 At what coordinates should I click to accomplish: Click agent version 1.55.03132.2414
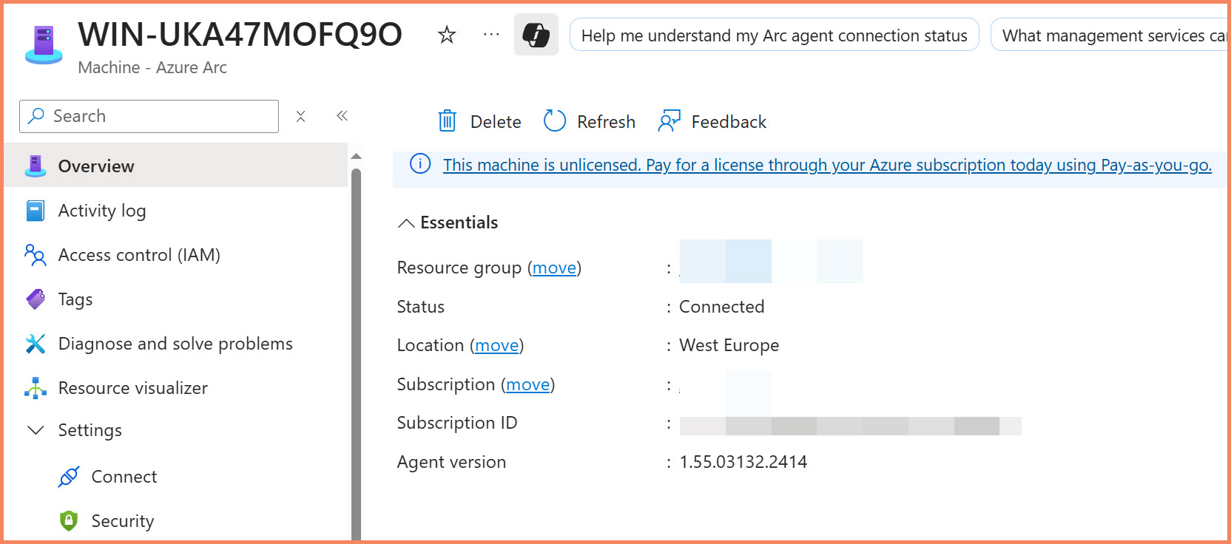tap(743, 462)
